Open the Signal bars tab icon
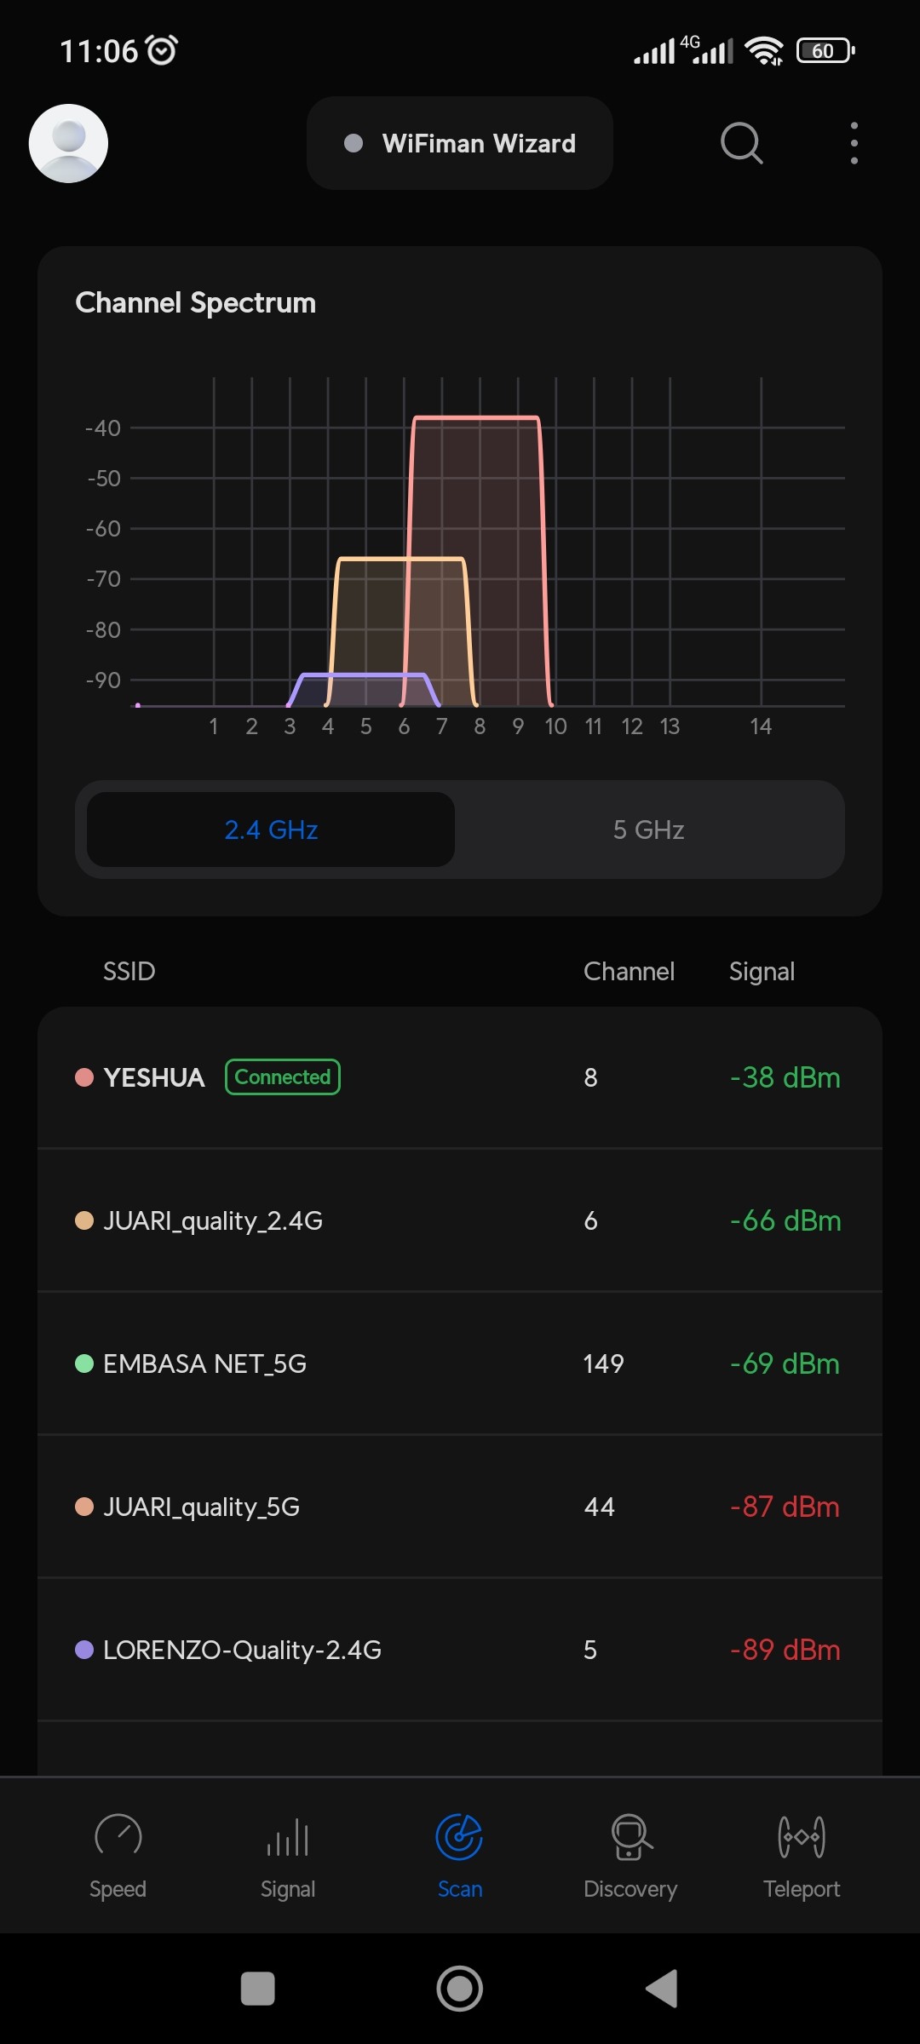This screenshot has width=920, height=2044. coord(288,1836)
